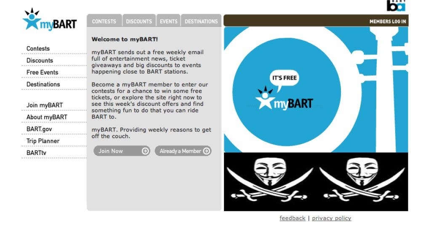431x231 pixels.
Task: Click the feedback link
Action: 293,218
